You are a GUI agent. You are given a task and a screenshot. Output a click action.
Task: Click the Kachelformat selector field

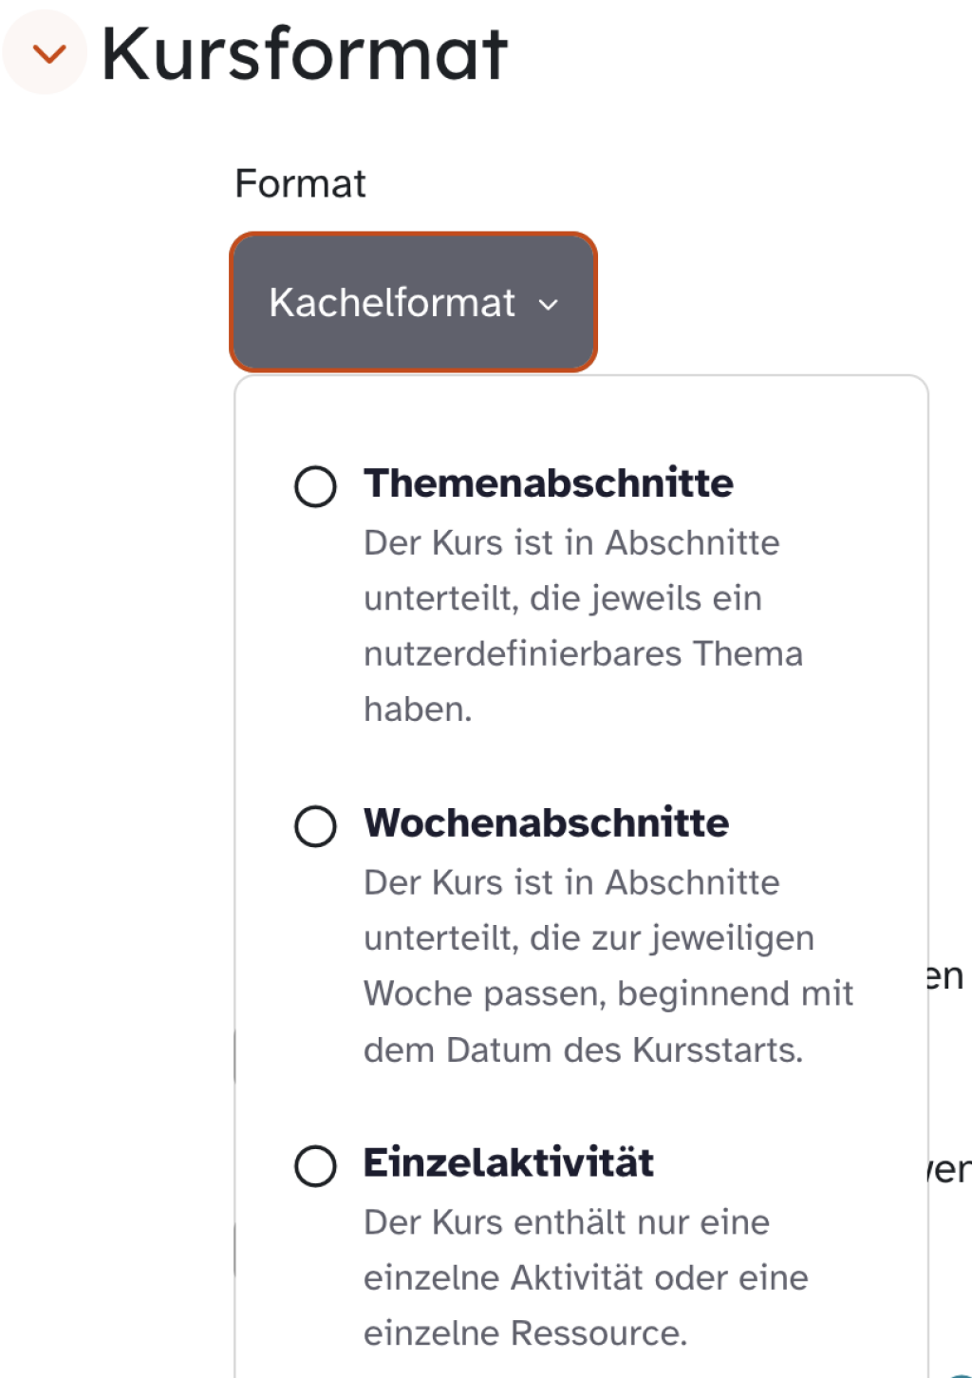[413, 301]
